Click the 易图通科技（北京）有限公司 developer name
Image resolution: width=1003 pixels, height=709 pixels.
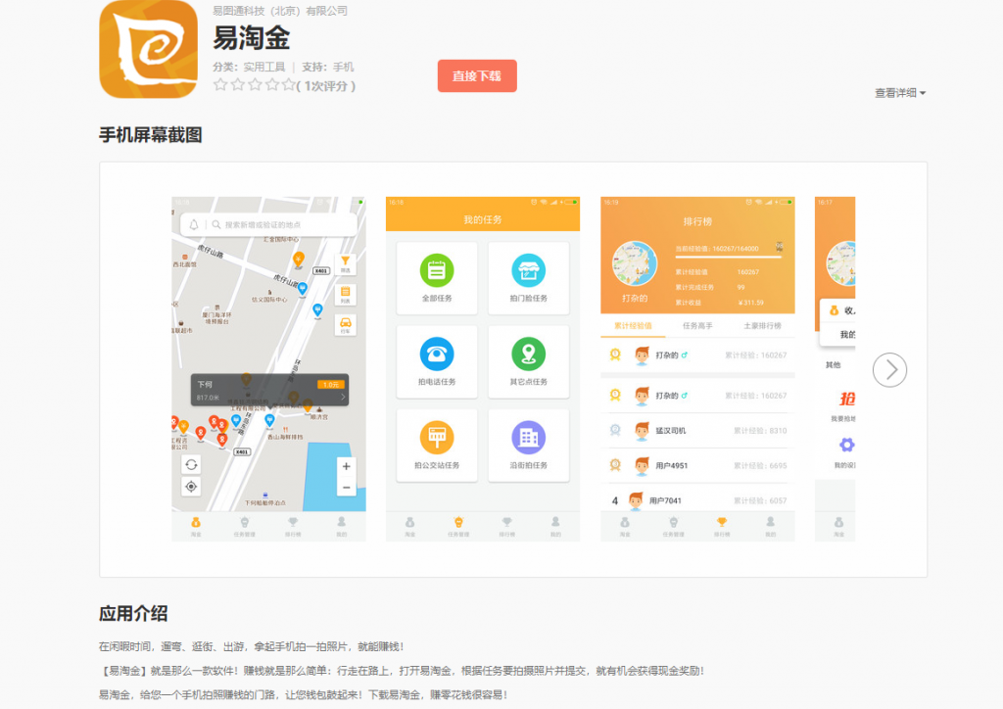click(x=280, y=11)
